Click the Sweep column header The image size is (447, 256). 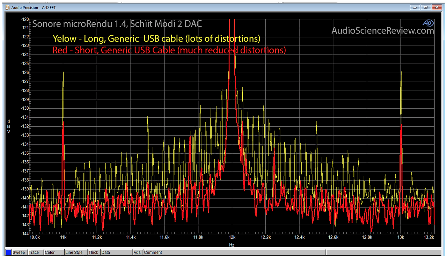[20, 252]
